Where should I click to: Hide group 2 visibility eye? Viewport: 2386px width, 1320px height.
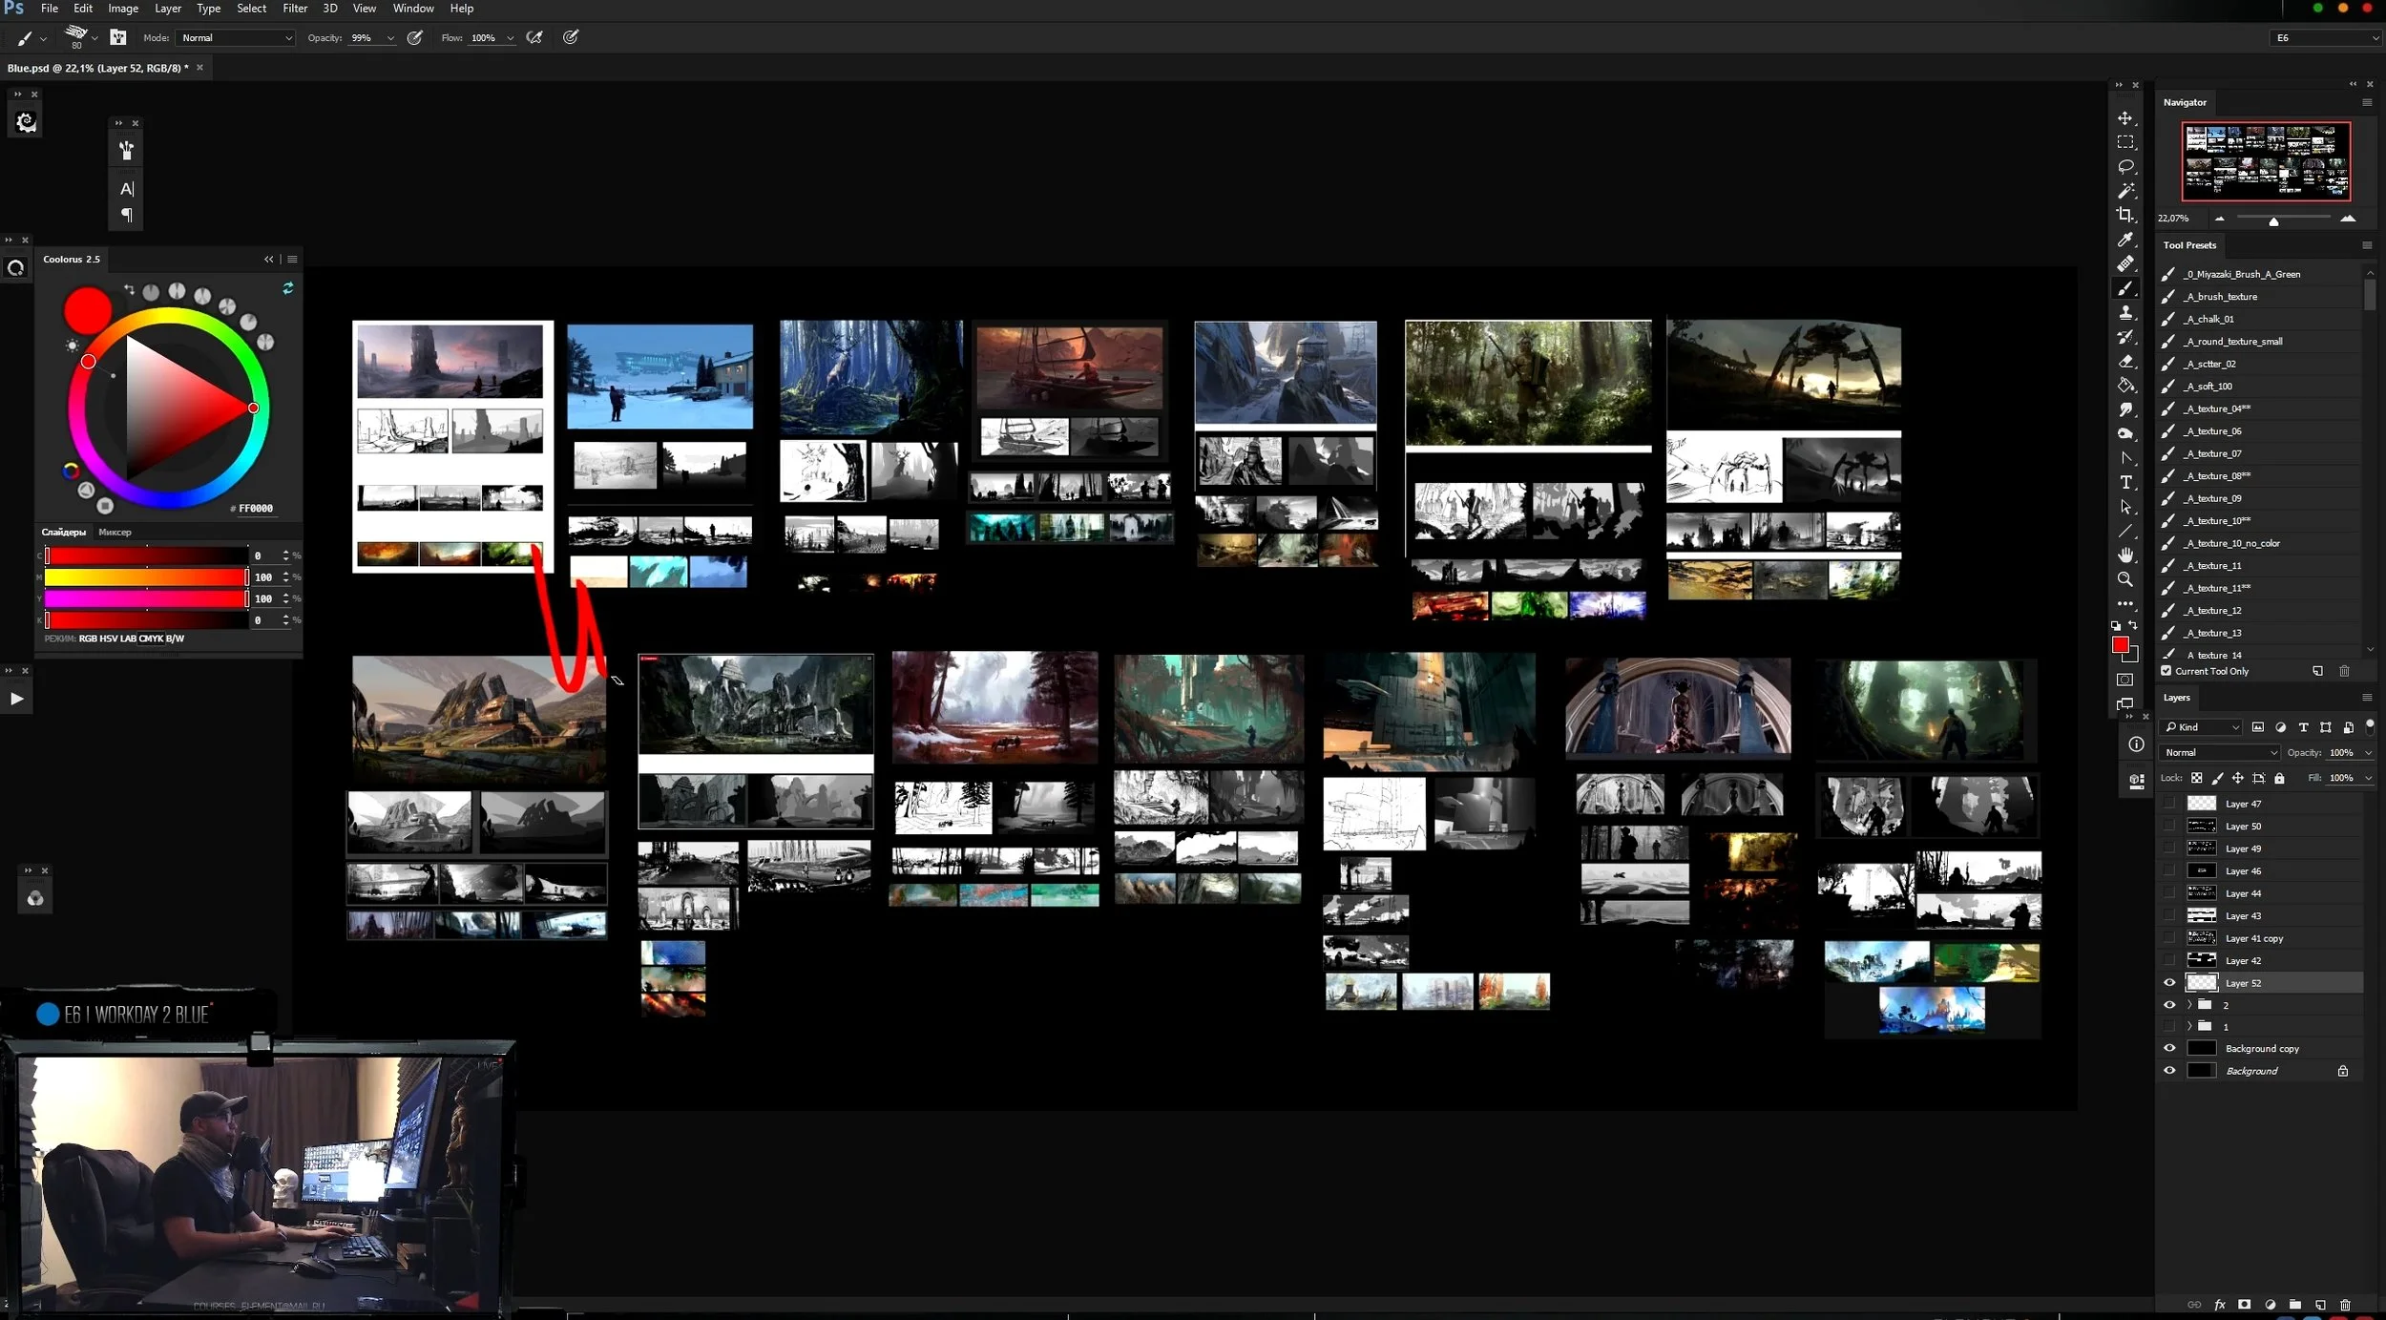pos(2169,1005)
